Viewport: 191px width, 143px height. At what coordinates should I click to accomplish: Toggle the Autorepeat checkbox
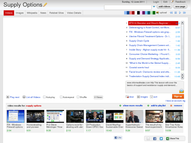point(61,97)
